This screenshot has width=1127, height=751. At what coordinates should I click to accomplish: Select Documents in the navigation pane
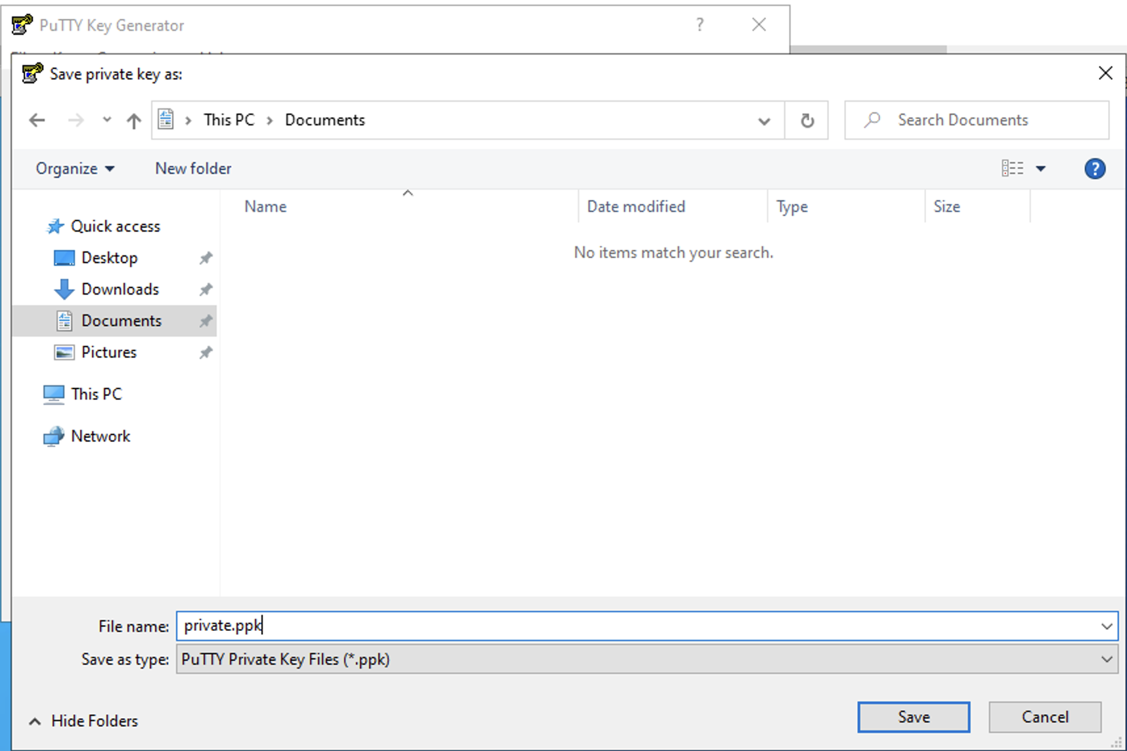114,321
